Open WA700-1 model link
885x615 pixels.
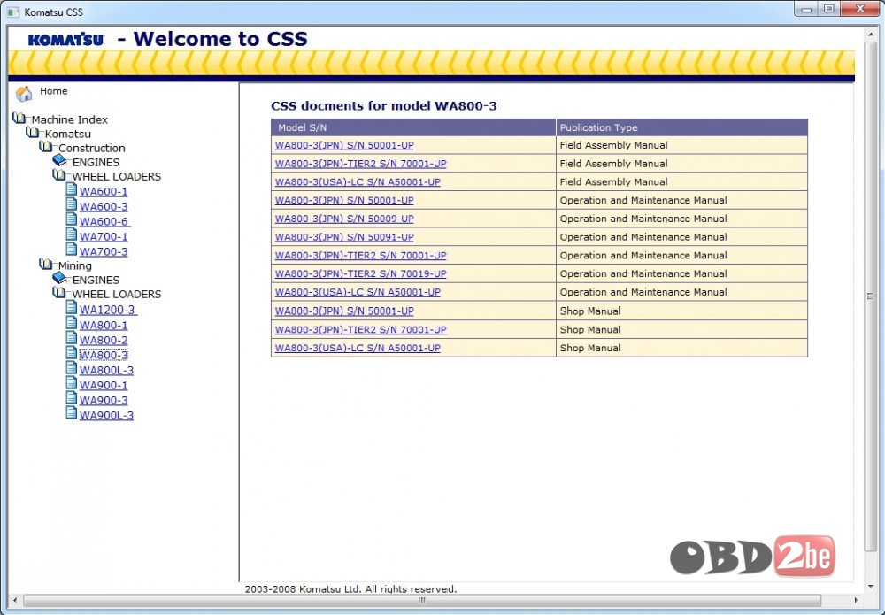click(x=104, y=237)
